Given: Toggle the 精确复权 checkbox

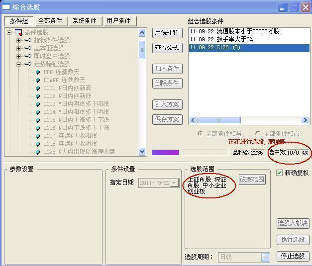Looking at the screenshot, I should coord(280,173).
